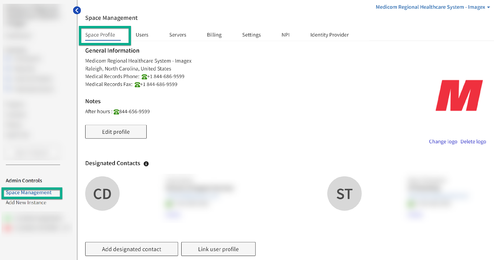Open the Identity Provider tab

tap(329, 35)
